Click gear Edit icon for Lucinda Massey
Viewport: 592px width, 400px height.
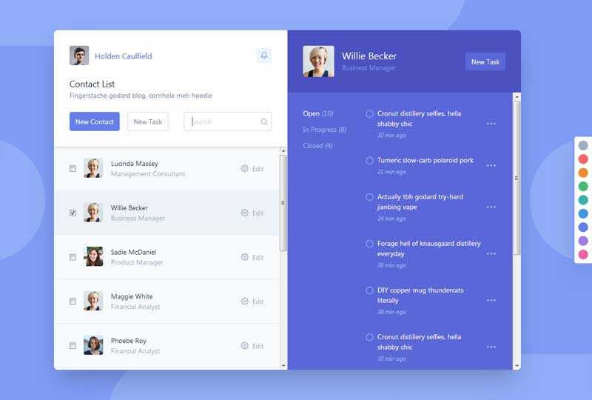245,169
